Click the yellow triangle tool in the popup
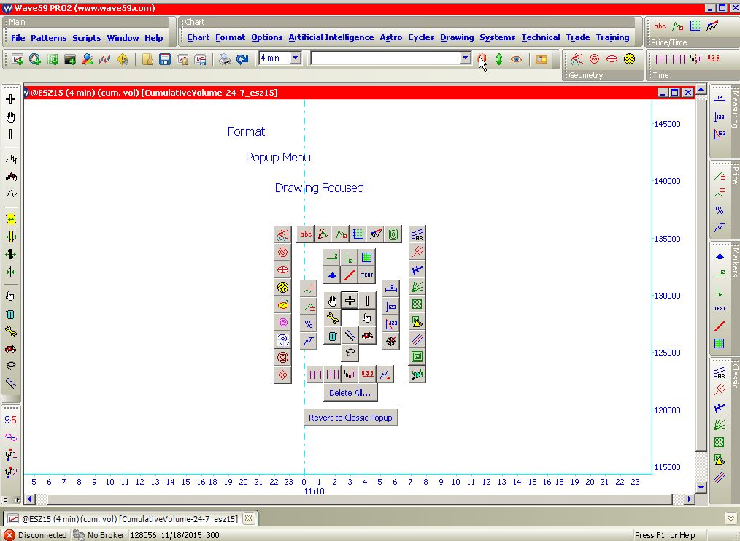The width and height of the screenshot is (740, 541). [417, 322]
